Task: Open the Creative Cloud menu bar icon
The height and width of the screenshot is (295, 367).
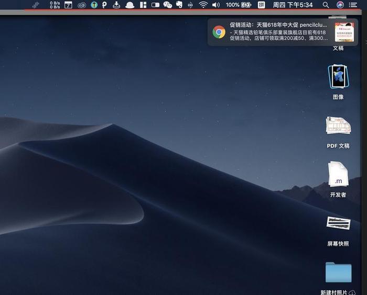Action: coord(82,5)
